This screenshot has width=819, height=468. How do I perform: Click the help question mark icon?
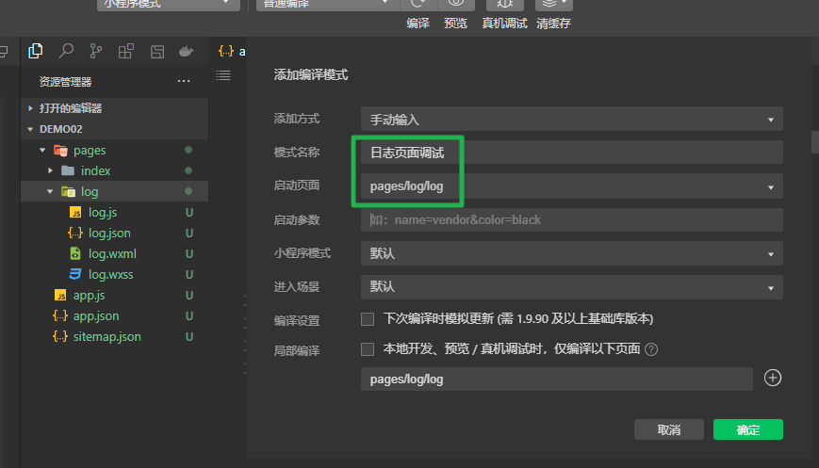(651, 349)
